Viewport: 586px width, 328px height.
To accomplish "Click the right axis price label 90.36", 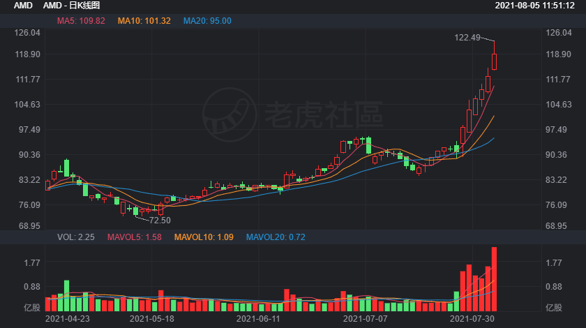I will point(556,155).
